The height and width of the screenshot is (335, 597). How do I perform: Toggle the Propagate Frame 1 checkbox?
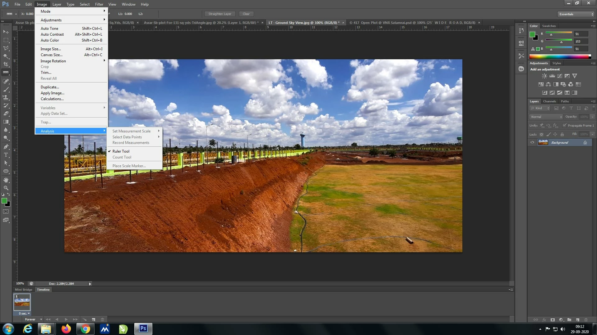point(565,125)
